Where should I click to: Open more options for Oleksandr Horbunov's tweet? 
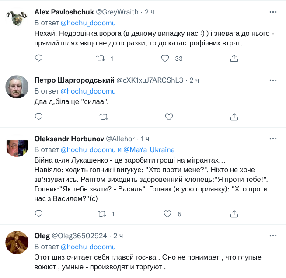(273, 139)
